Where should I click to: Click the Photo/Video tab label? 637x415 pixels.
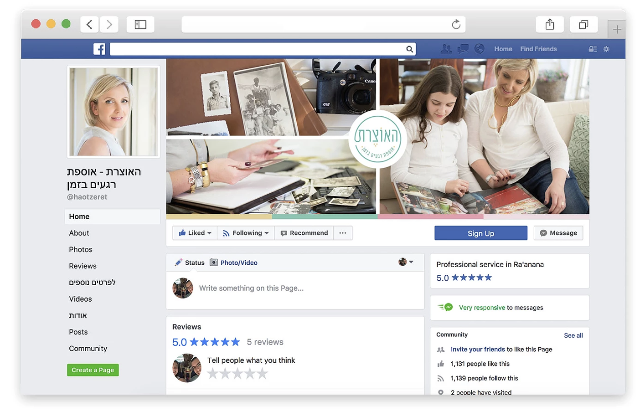tap(239, 263)
